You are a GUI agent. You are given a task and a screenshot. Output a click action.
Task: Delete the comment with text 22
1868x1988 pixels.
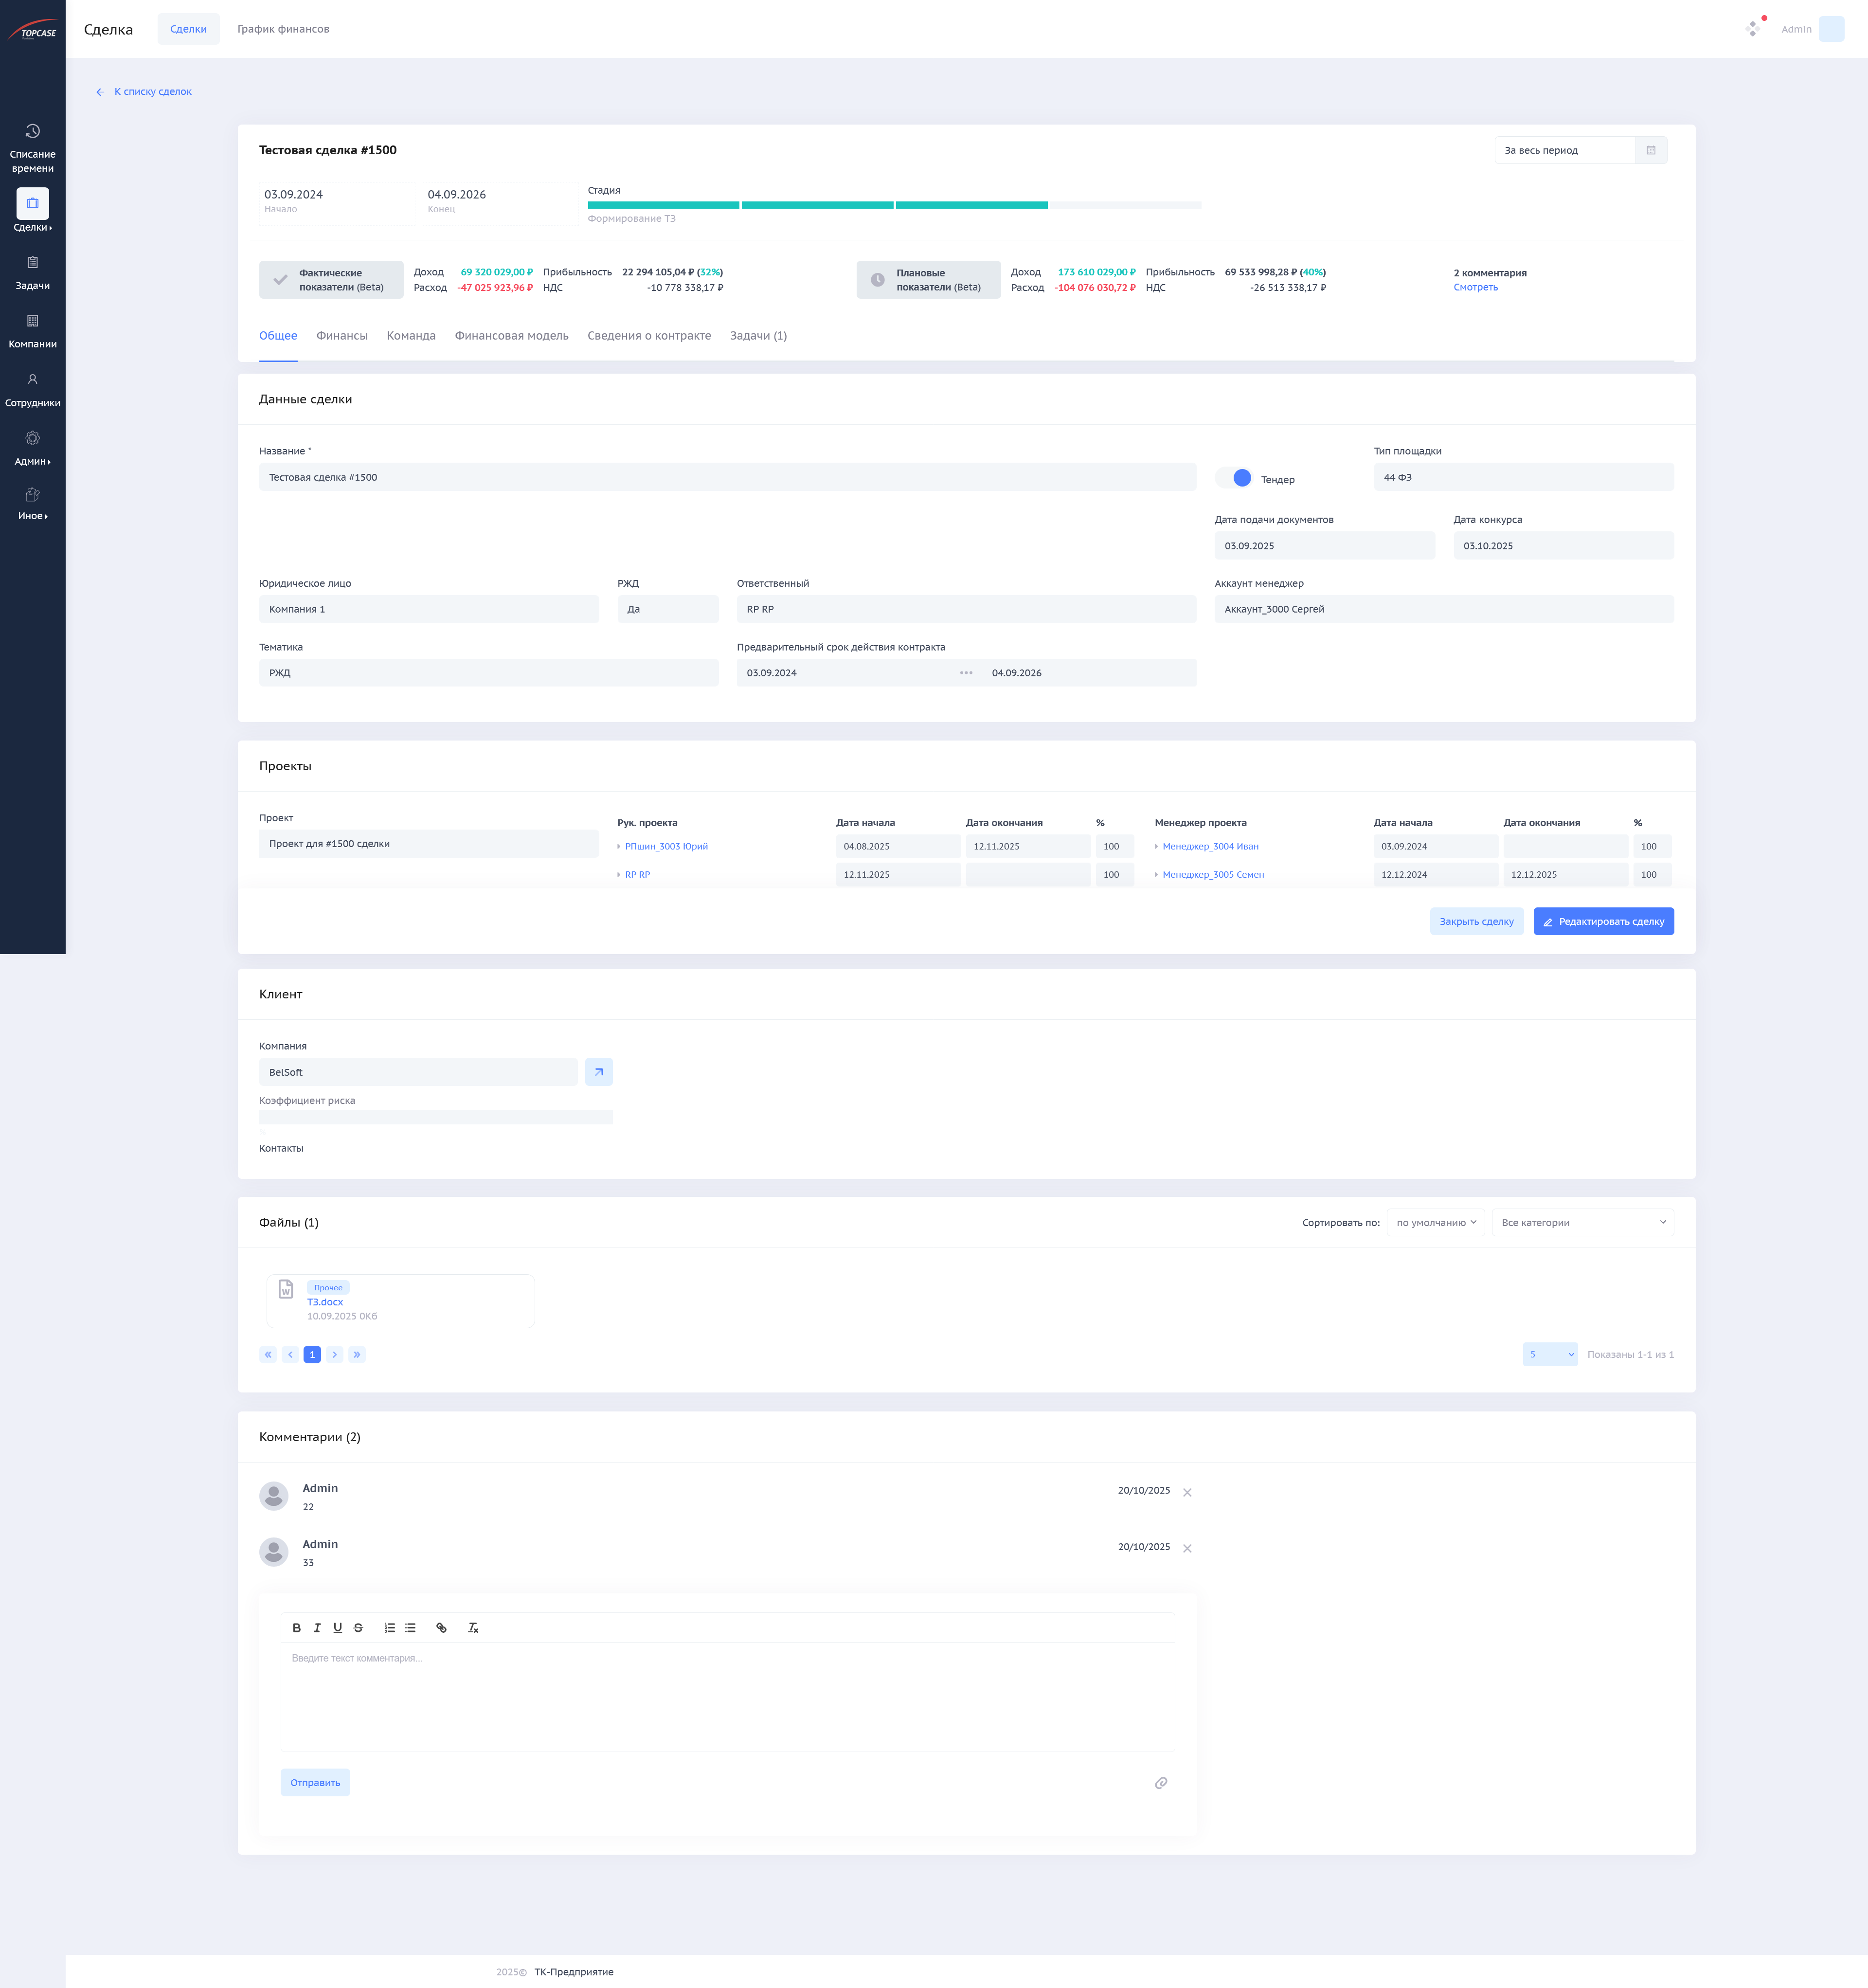1187,1493
